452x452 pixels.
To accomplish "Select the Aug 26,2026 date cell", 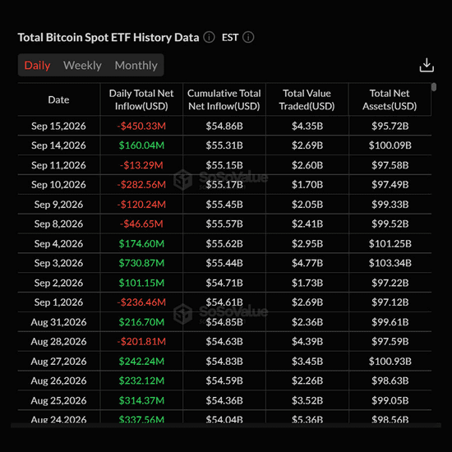I will [58, 381].
